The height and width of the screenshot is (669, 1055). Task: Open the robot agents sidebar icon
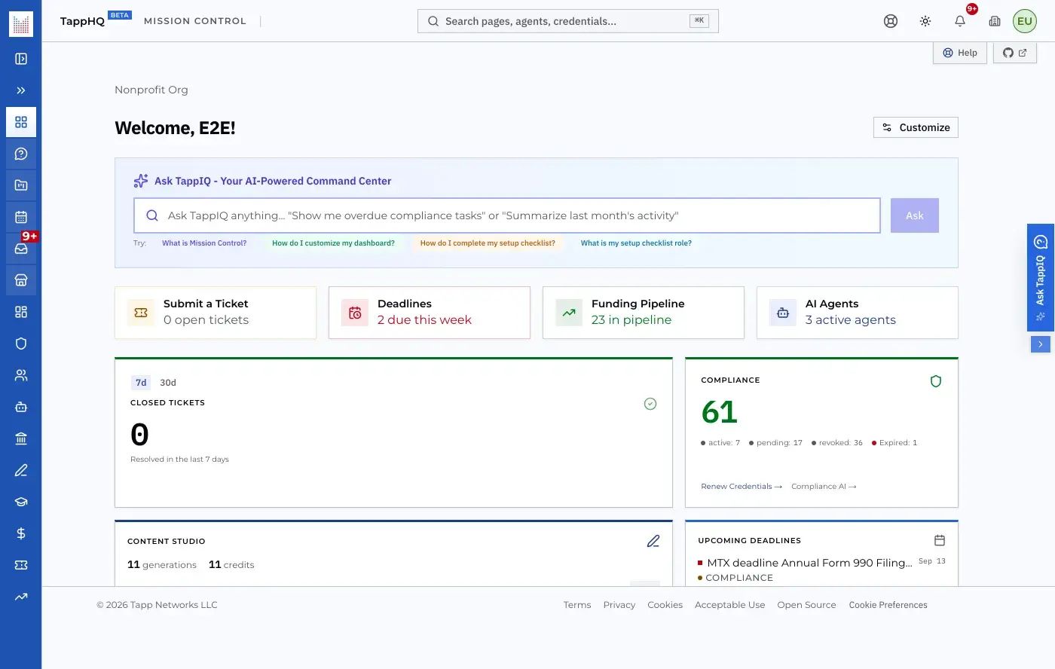(x=21, y=407)
